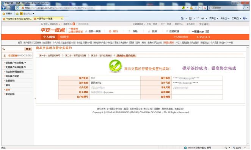Open 余额查询 in the sidebar
Image resolution: width=251 pixels, height=150 pixels.
pos(10,81)
